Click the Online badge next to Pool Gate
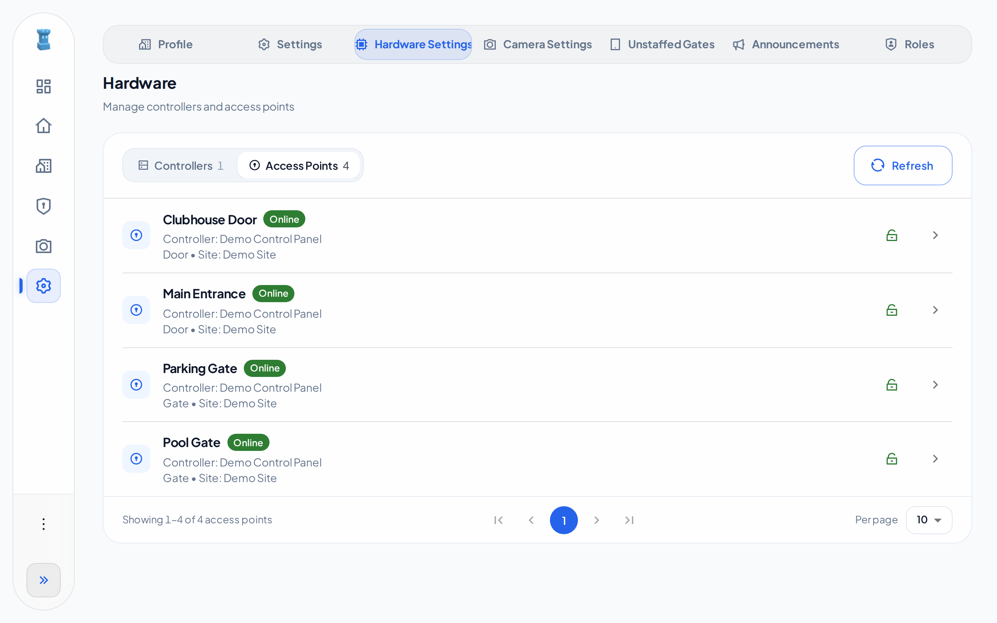The height and width of the screenshot is (623, 997). click(248, 443)
